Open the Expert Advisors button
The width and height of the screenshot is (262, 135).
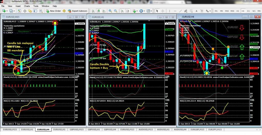pyautogui.click(x=78, y=11)
